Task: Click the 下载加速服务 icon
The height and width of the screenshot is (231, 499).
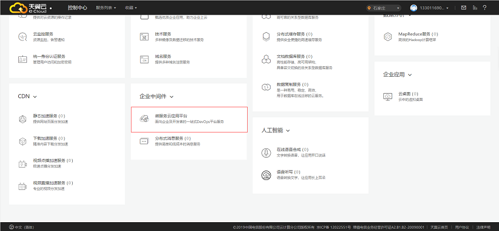Action: click(22, 141)
